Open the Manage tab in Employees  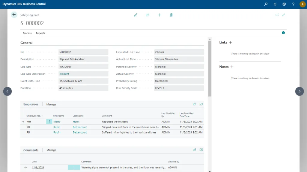[x=51, y=104]
